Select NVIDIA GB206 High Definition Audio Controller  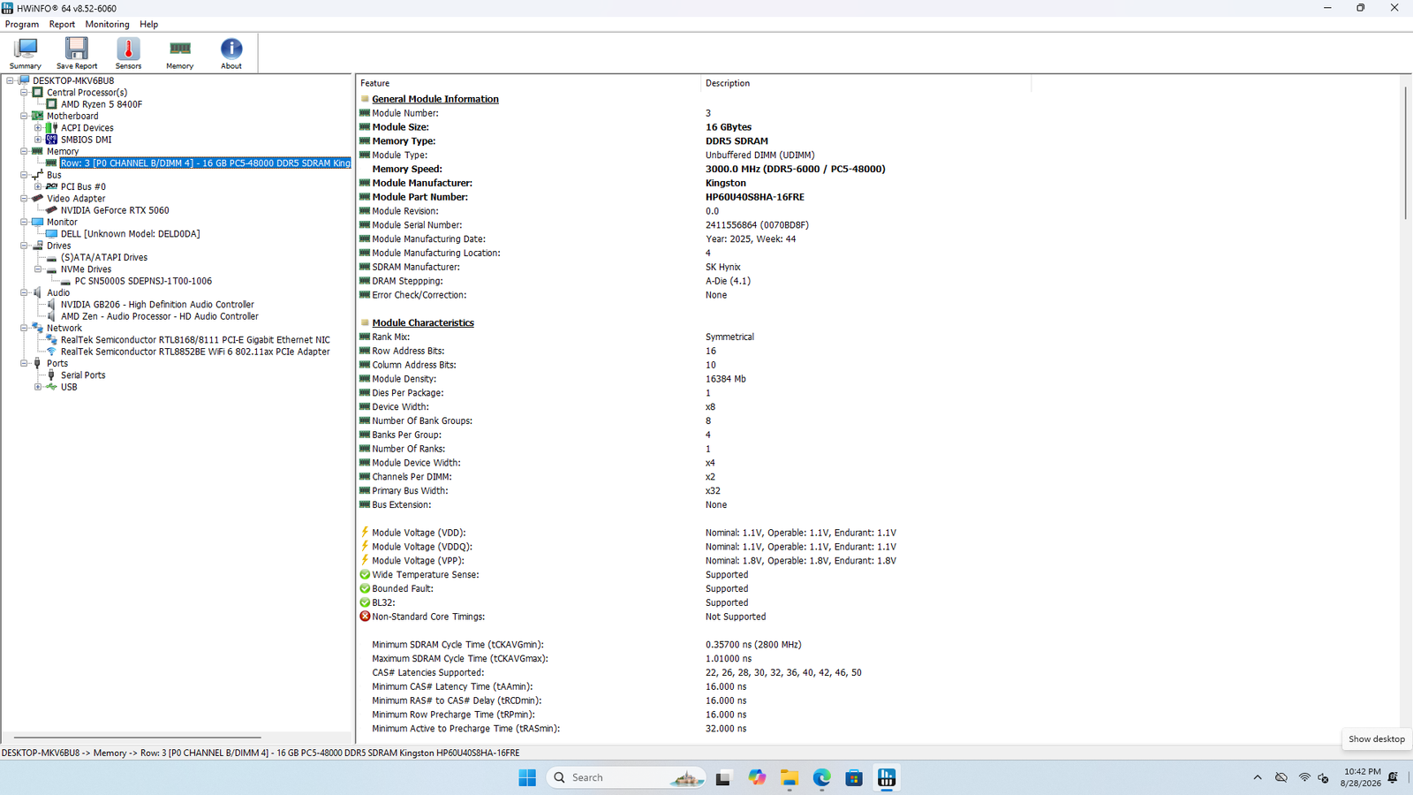pos(157,305)
